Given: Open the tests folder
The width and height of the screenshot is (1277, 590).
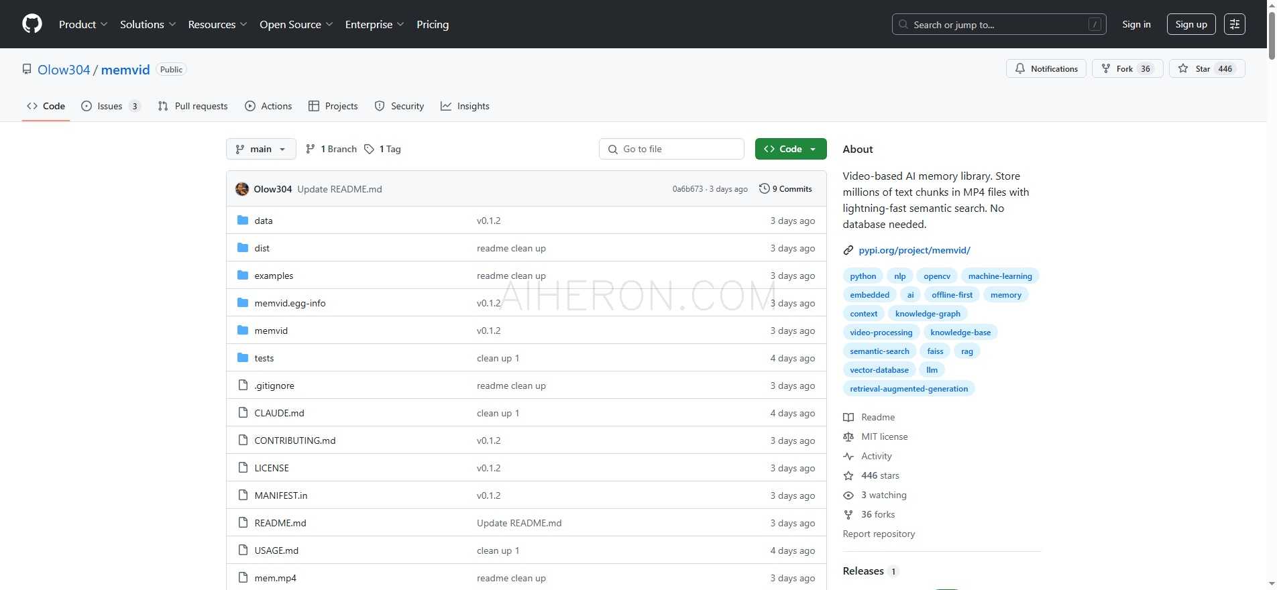Looking at the screenshot, I should click(x=264, y=358).
